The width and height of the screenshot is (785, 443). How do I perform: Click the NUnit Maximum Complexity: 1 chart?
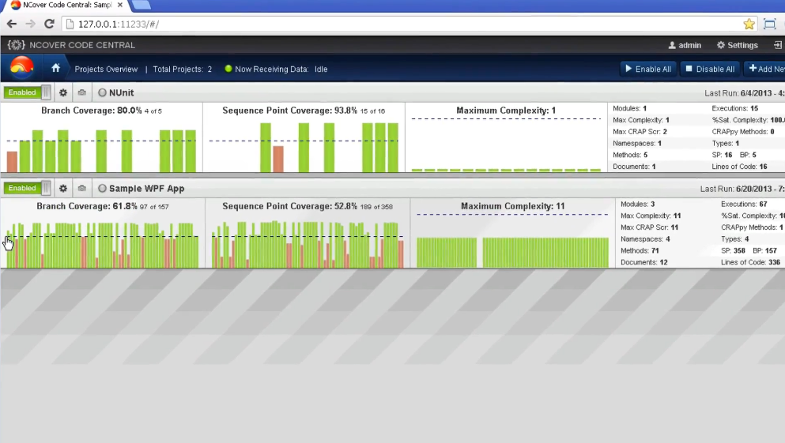506,138
